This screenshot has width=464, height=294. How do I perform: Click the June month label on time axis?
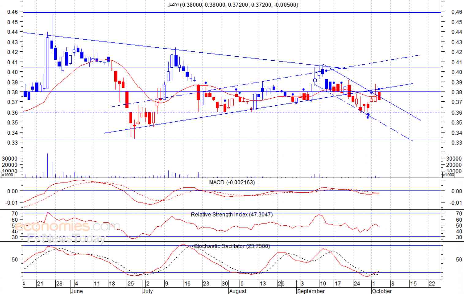point(77,291)
